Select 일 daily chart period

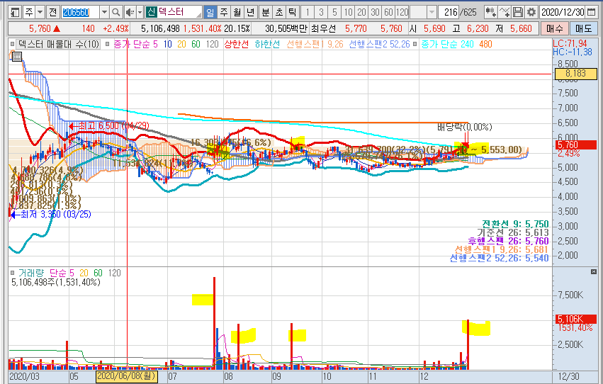210,13
